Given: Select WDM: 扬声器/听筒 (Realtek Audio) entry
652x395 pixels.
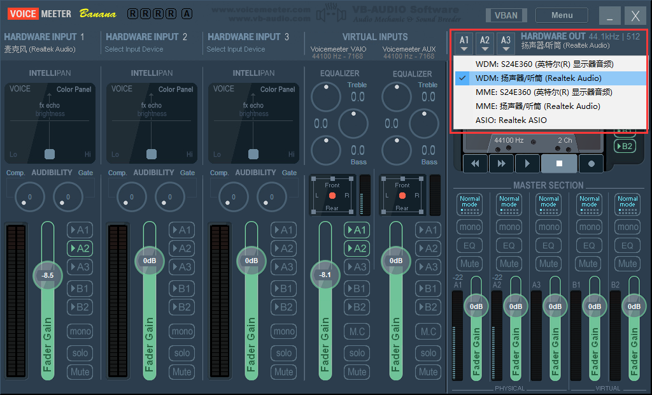Looking at the screenshot, I should coord(551,78).
